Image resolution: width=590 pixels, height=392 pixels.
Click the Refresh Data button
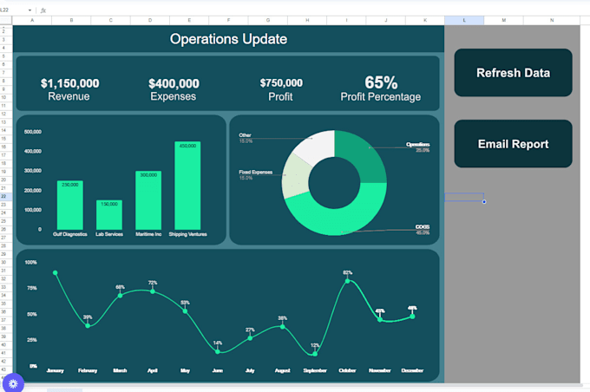click(513, 72)
